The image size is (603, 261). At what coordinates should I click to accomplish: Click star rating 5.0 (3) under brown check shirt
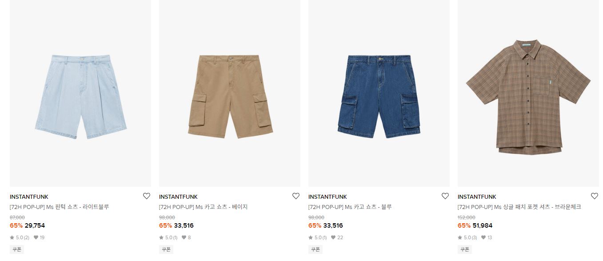point(467,237)
